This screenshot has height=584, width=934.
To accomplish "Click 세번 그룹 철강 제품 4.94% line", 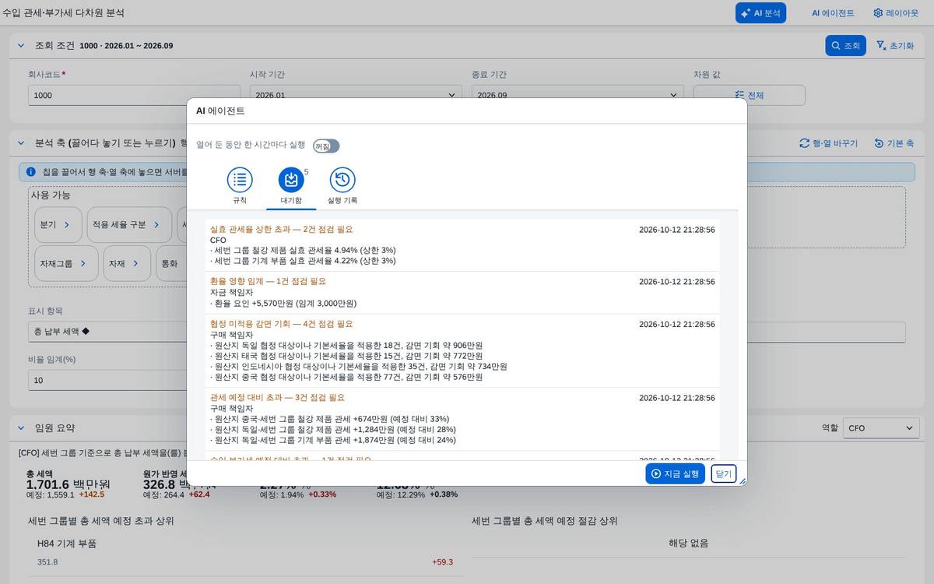I will point(303,250).
